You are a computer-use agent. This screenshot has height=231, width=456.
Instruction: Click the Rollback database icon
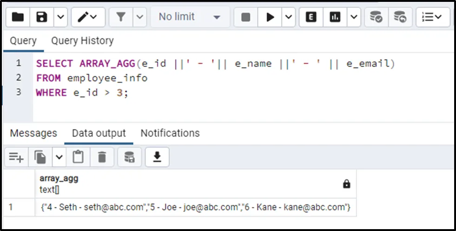pyautogui.click(x=400, y=17)
